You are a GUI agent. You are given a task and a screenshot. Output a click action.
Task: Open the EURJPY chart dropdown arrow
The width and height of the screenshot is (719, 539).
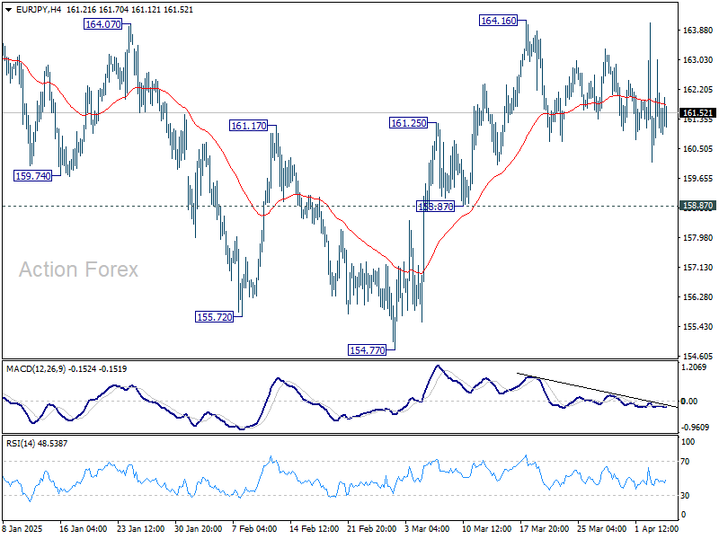(x=9, y=10)
